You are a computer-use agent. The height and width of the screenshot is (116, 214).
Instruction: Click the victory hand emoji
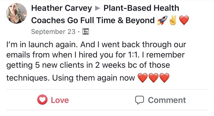pos(173,21)
